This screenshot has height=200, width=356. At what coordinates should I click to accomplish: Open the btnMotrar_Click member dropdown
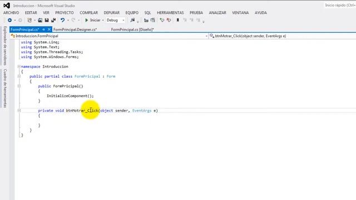[x=282, y=36]
